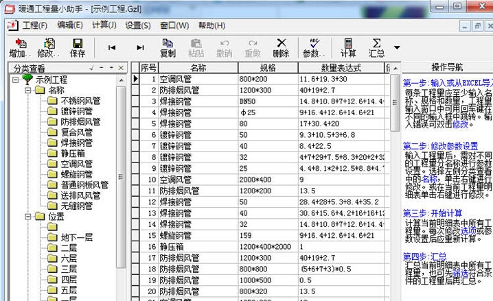Screen dimensions: 493x301
Task: Click the 选项 link in step three
Action: [x=468, y=231]
